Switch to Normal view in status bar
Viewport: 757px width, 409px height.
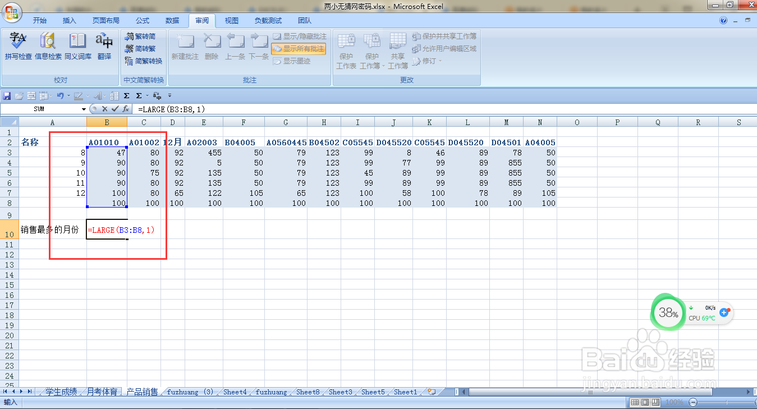tap(635, 402)
